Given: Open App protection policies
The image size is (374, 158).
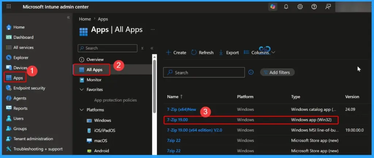Looking at the screenshot, I should click(115, 100).
